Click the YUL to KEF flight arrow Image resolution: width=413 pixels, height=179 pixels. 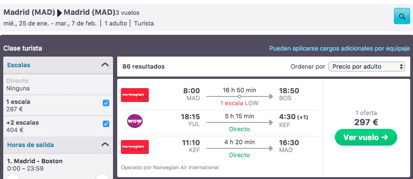tap(240, 122)
